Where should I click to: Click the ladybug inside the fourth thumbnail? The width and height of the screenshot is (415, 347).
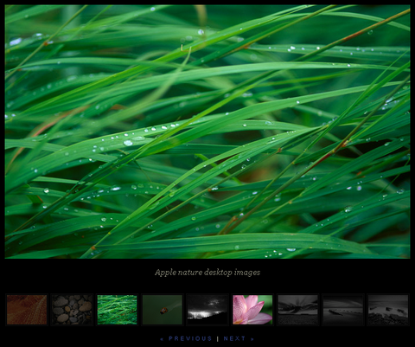click(164, 311)
